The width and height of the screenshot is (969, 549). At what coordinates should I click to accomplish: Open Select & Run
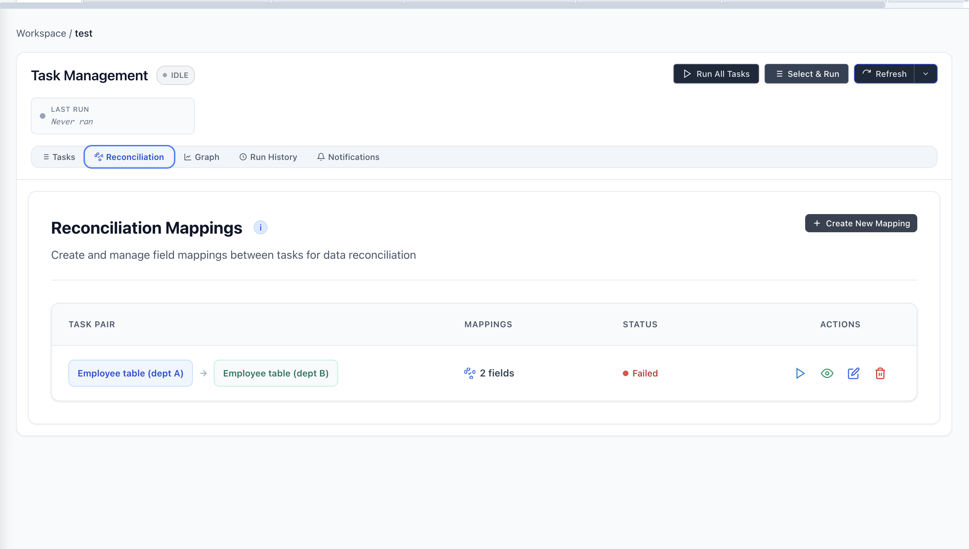pyautogui.click(x=807, y=74)
